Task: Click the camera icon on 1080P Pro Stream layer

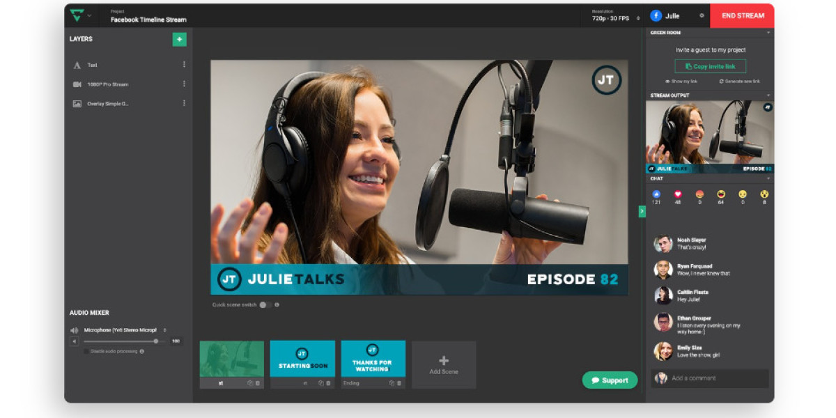Action: (77, 84)
